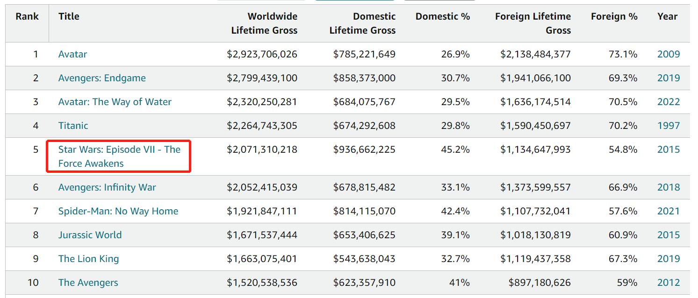698x298 pixels.
Task: Open the Avatar movie link
Action: 72,54
